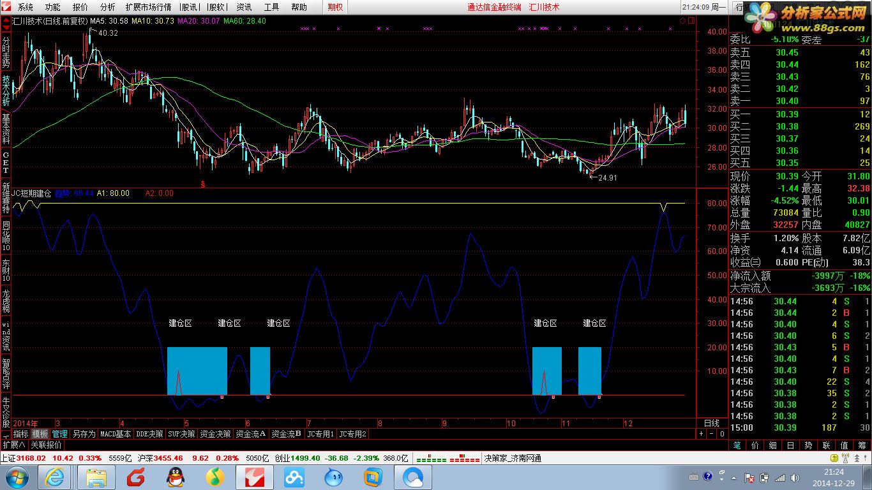Image resolution: width=872 pixels, height=490 pixels.
Task: Click the 股软 menu item
Action: (217, 7)
